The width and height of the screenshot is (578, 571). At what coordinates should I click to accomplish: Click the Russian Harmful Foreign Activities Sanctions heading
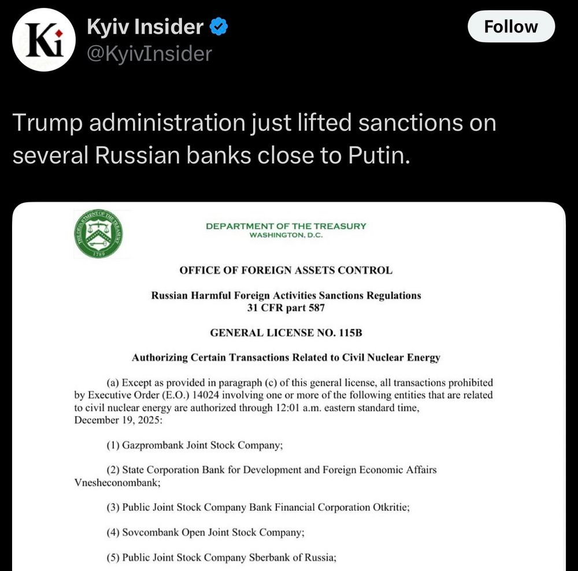click(286, 296)
